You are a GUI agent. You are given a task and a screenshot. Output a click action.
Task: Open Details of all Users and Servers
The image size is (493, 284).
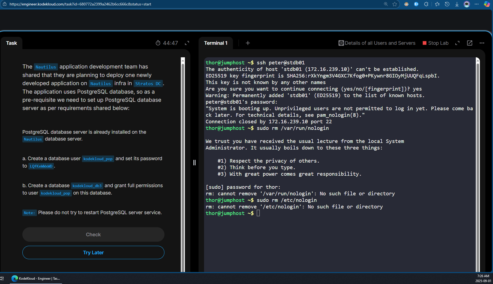[377, 43]
